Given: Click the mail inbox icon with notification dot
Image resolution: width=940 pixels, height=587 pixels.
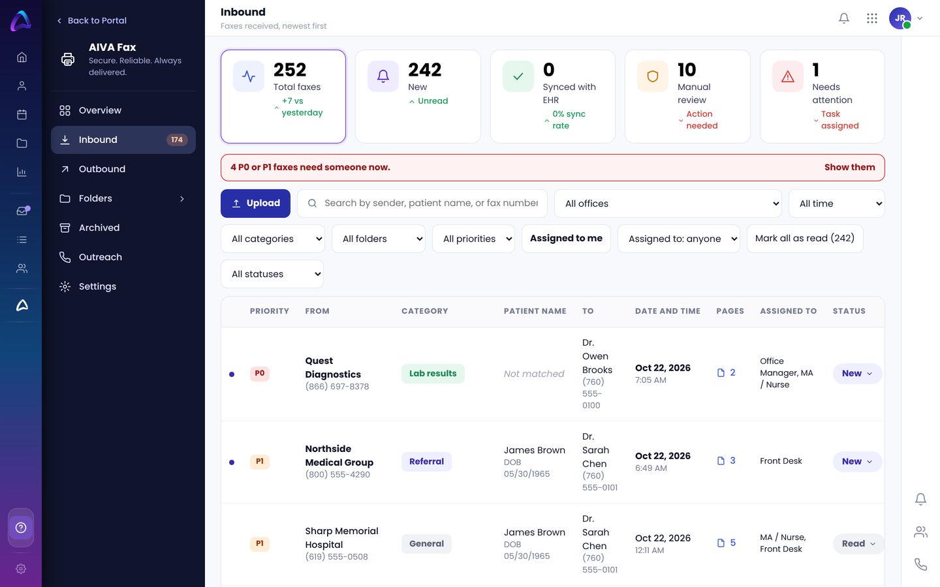Looking at the screenshot, I should tap(22, 211).
